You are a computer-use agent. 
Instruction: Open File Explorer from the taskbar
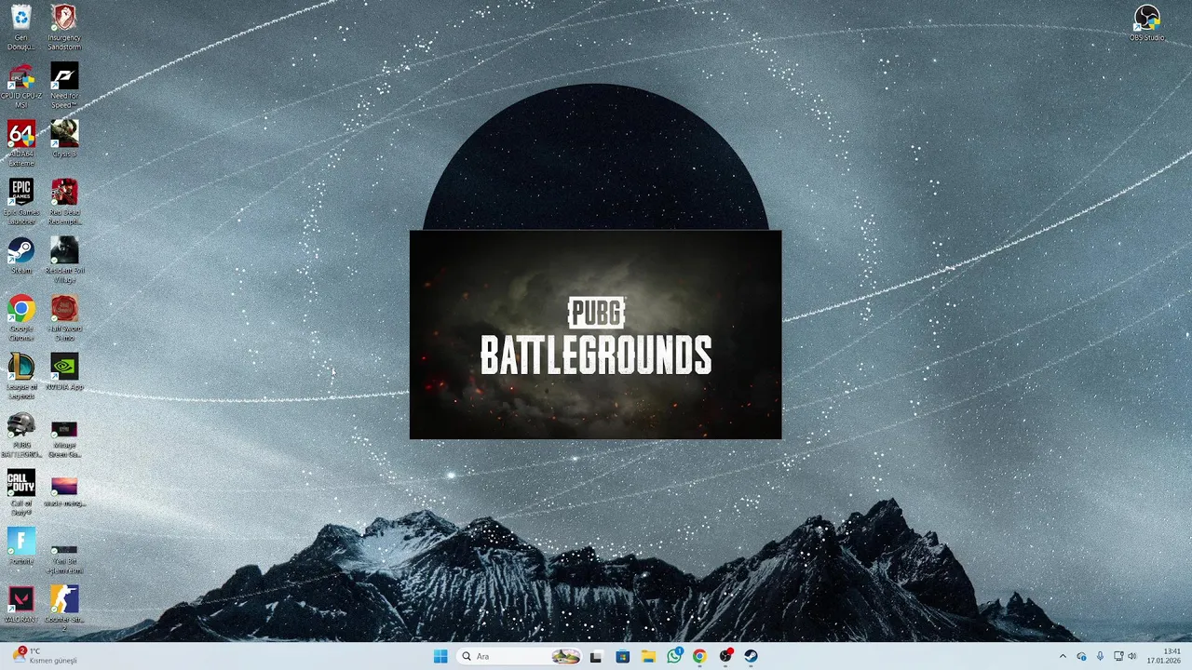(x=648, y=656)
